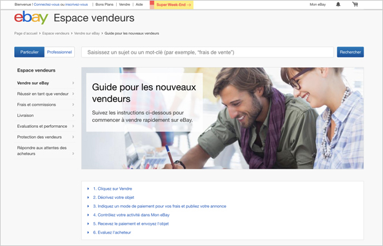Open Vendre sur eBay sidebar item
This screenshot has width=383, height=246.
pyautogui.click(x=33, y=83)
